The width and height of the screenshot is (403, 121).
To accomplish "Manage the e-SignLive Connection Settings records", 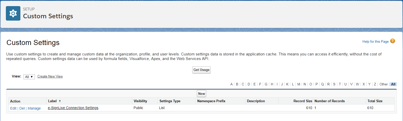I will [x=34, y=108].
